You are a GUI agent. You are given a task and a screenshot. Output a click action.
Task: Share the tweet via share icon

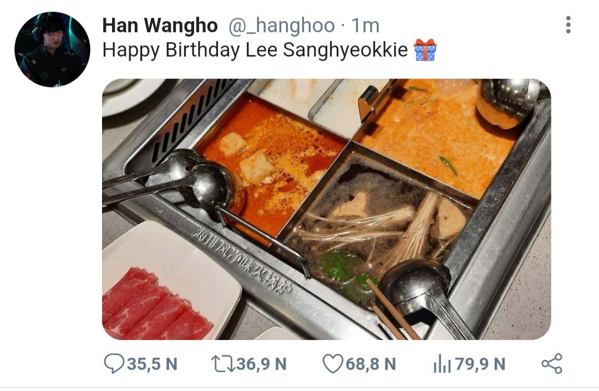pyautogui.click(x=552, y=363)
